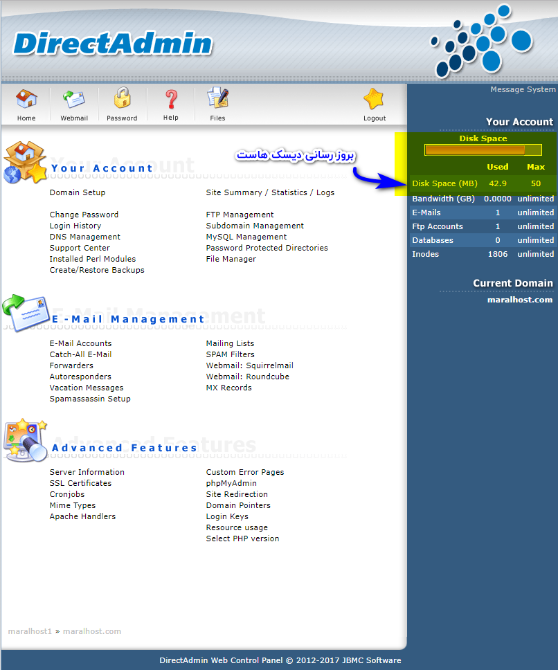The image size is (558, 670).
Task: Launch Webmail: Roundcube
Action: click(x=248, y=377)
